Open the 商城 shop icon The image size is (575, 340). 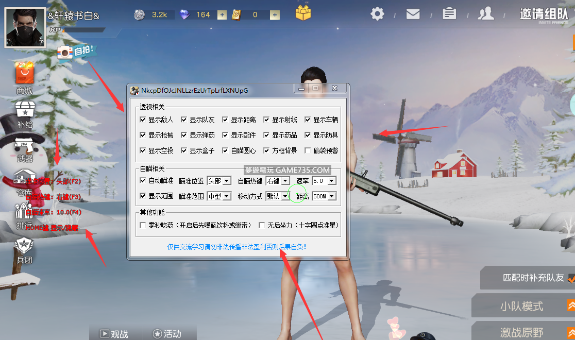click(x=24, y=74)
